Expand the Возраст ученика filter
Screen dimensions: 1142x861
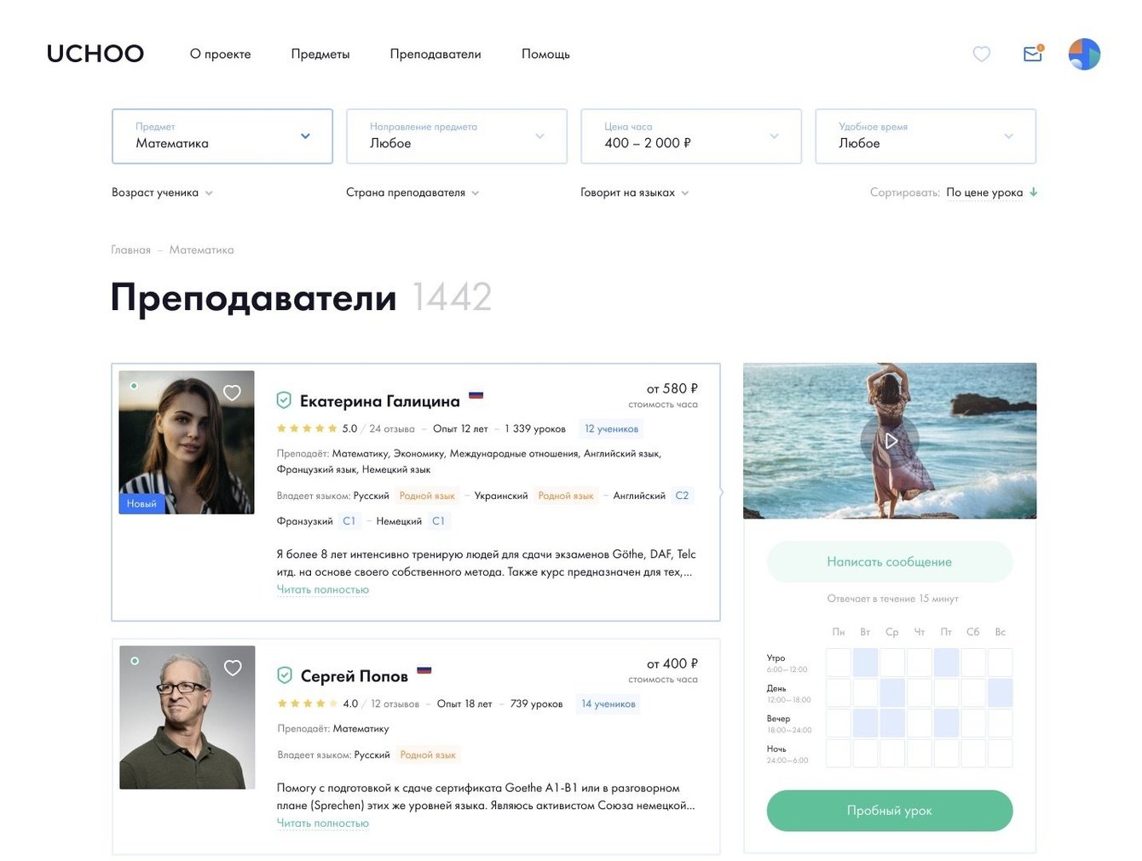click(x=162, y=192)
